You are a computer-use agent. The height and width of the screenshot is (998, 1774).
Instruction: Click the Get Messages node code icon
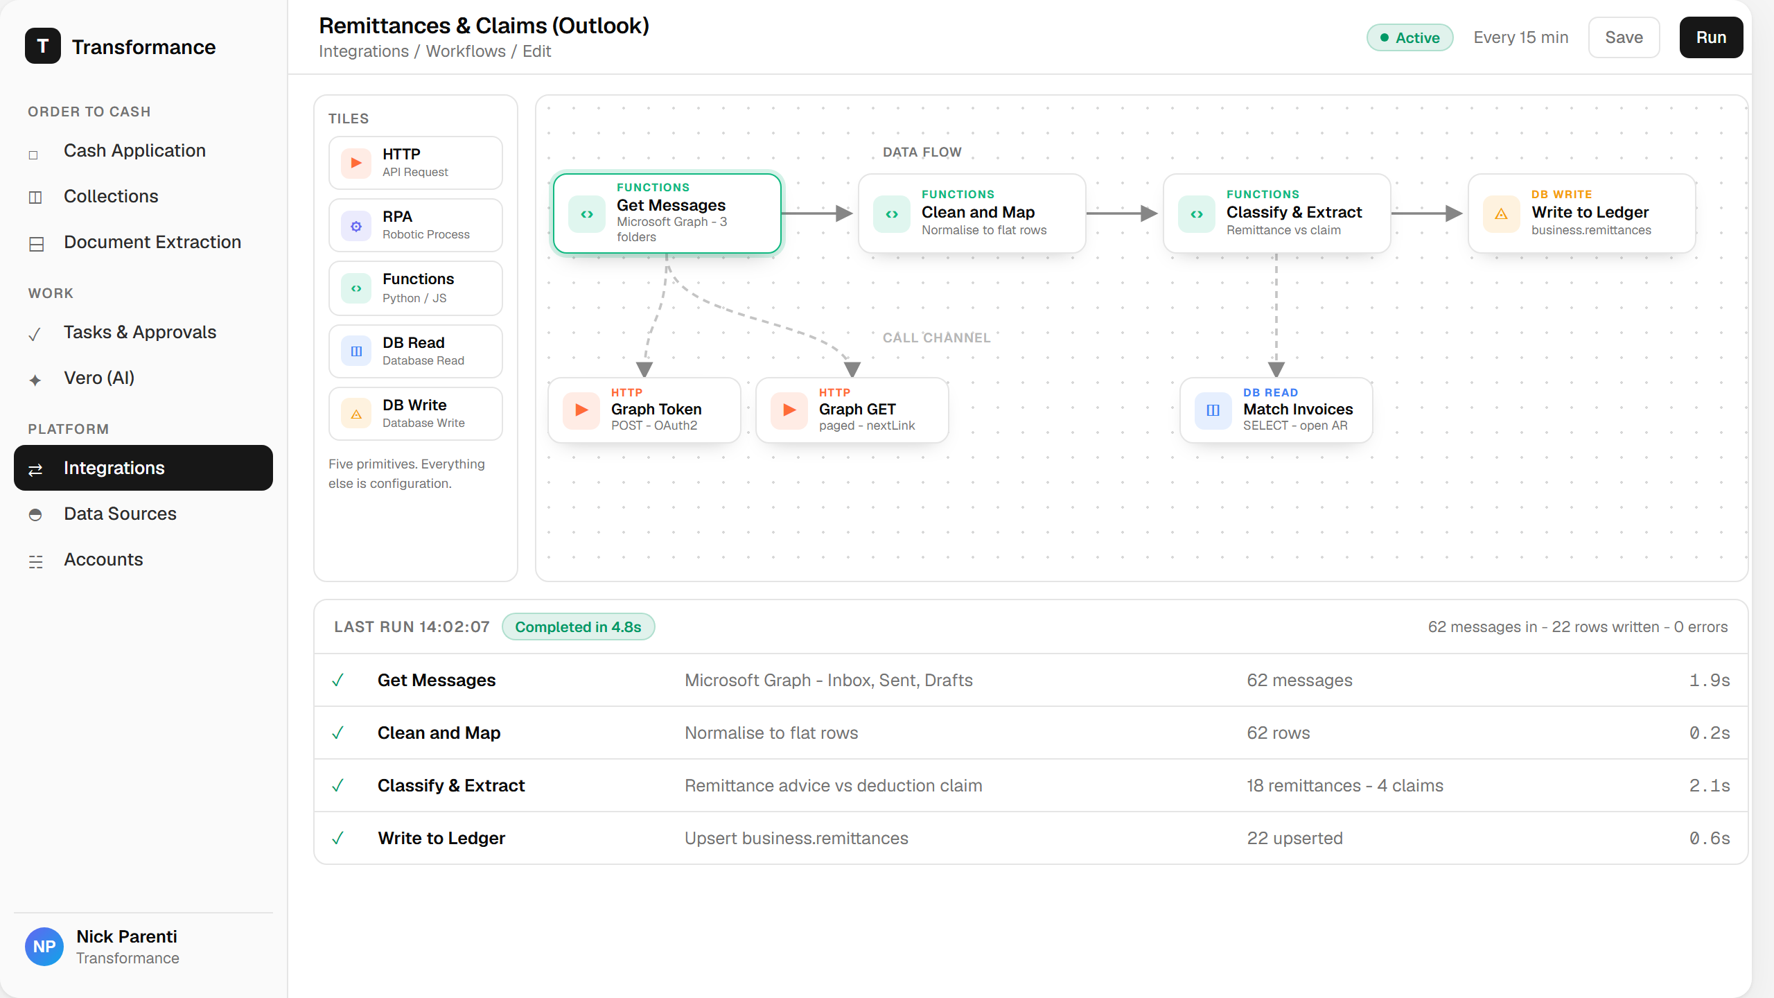587,214
